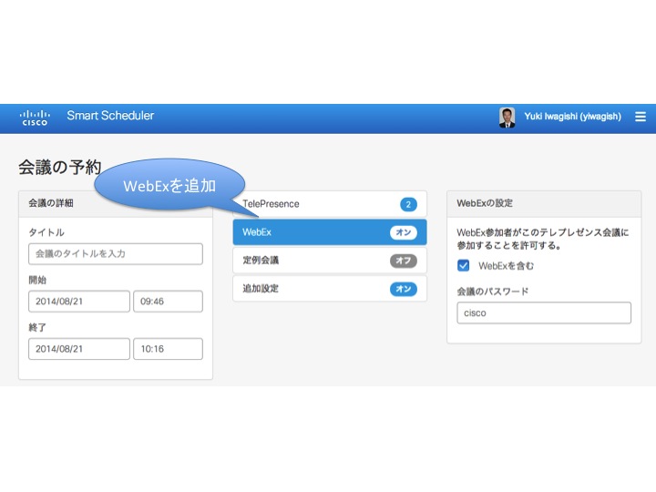Select the TelePresence tab row
The width and height of the screenshot is (656, 492).
coord(310,204)
